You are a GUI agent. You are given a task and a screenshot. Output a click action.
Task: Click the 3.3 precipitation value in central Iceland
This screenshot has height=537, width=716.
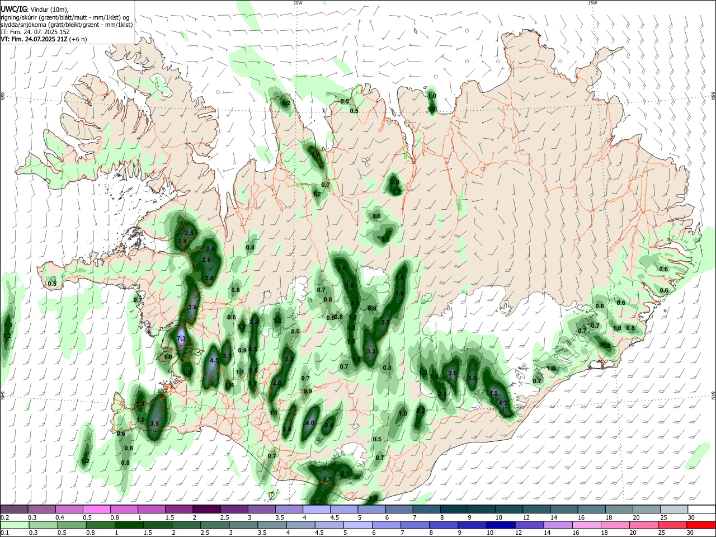tap(371, 351)
